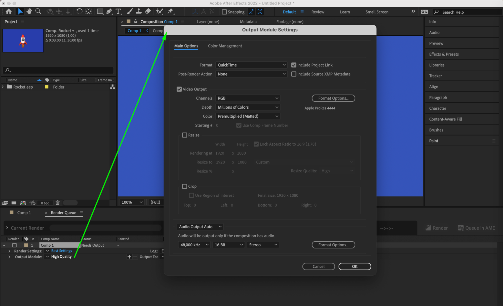The width and height of the screenshot is (503, 306).
Task: Uncheck Include Project Link
Action: pos(294,65)
